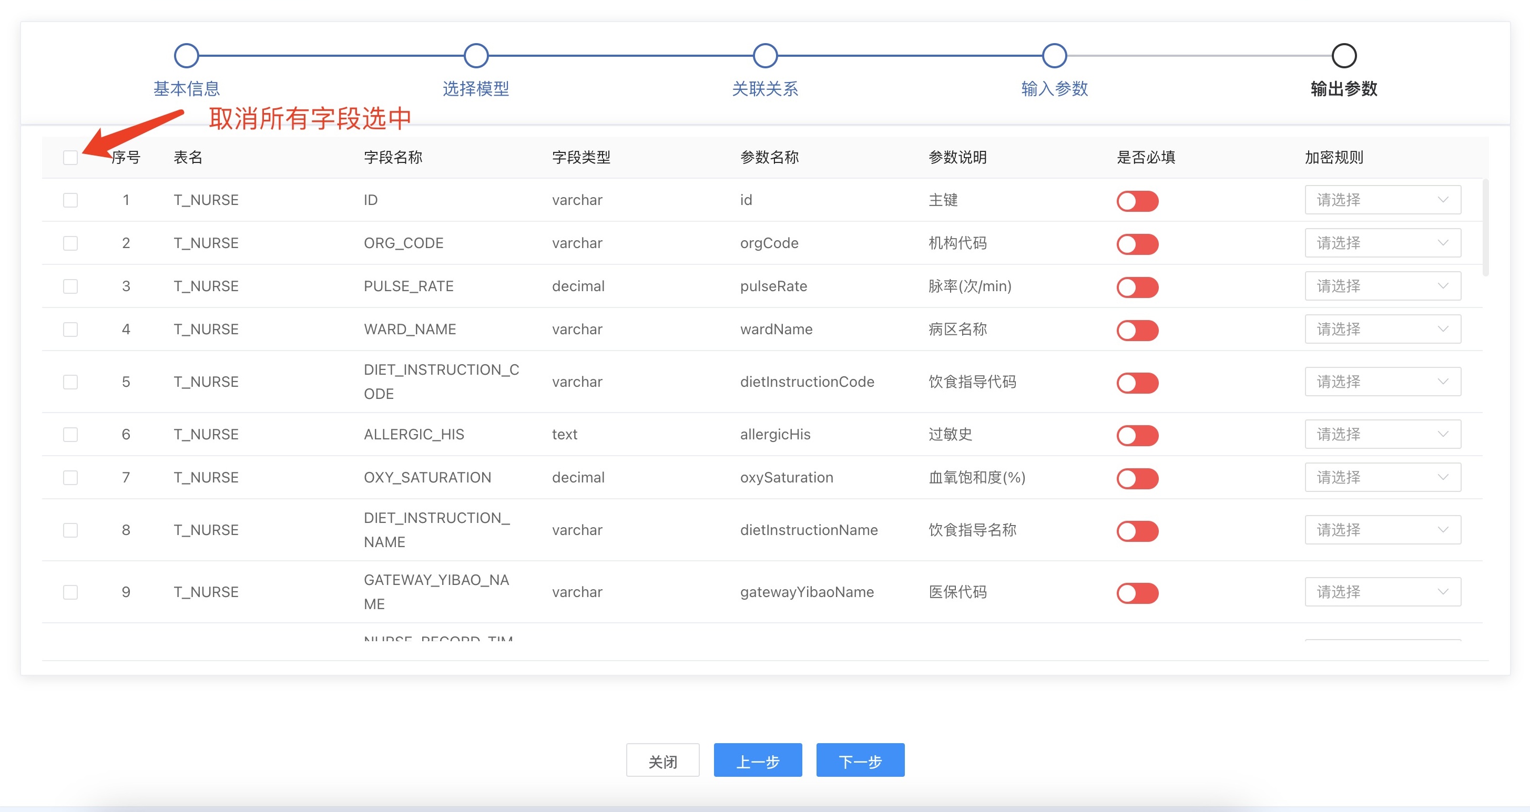Toggle 是否必填 switch for PULSE_RATE
Screen dimensions: 1530x812
[x=1137, y=287]
